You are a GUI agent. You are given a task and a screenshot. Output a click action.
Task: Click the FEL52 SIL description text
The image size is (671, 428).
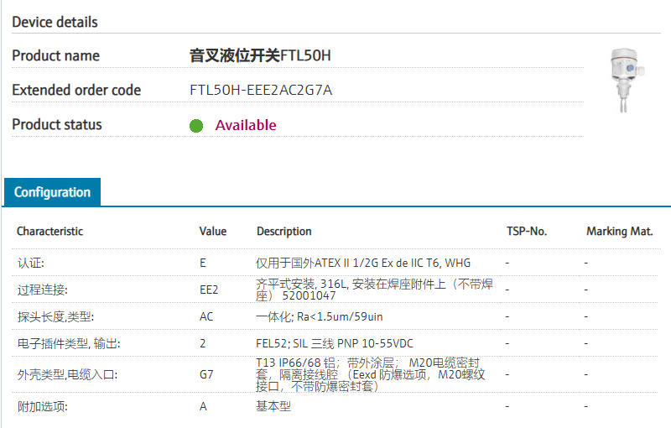[335, 343]
